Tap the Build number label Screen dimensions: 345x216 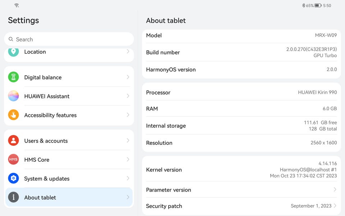(x=163, y=53)
